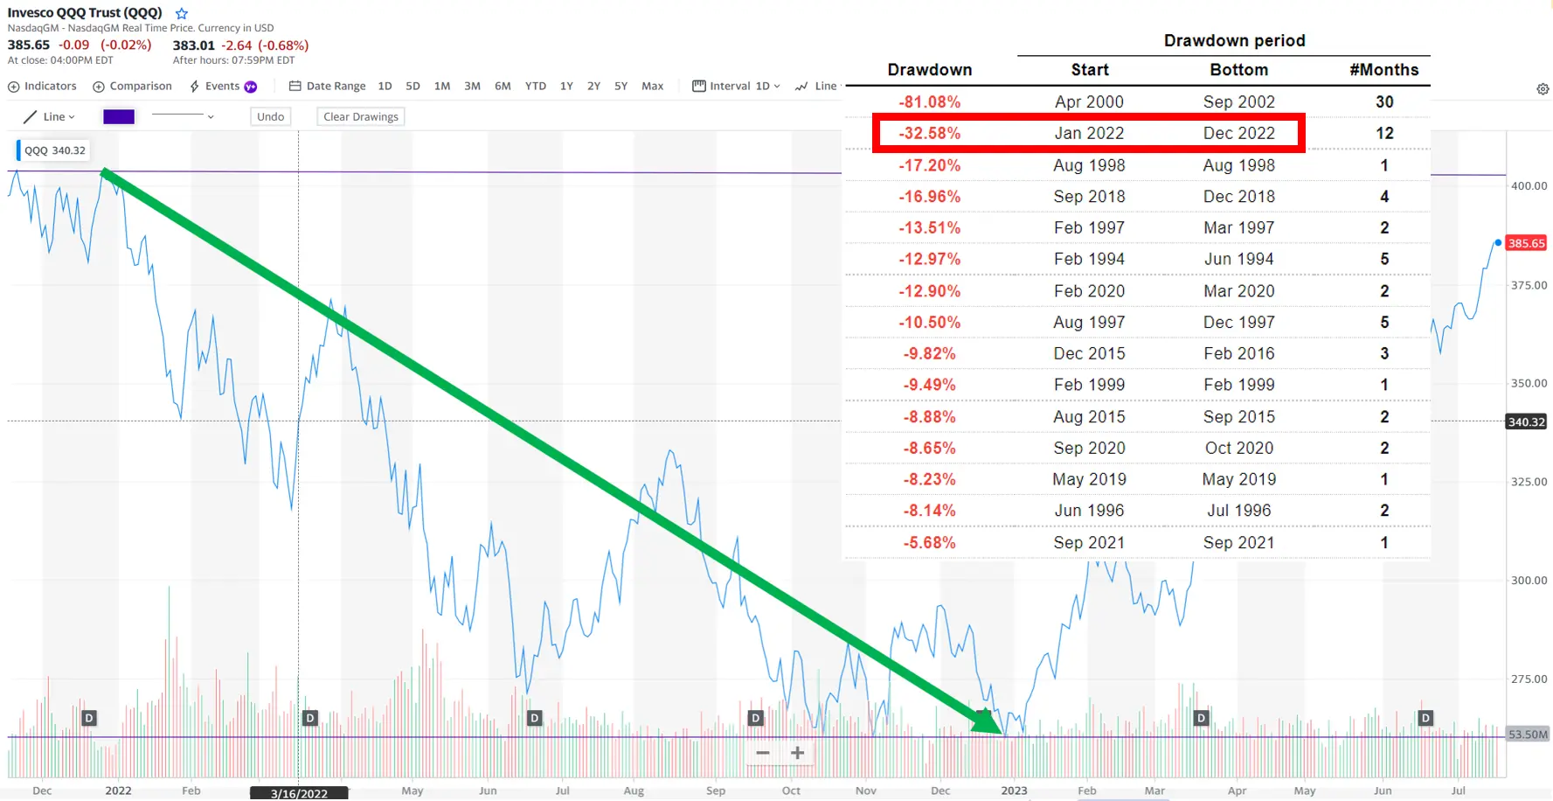Switch to the Max date range
Viewport: 1553px width, 801px height.
(x=652, y=86)
